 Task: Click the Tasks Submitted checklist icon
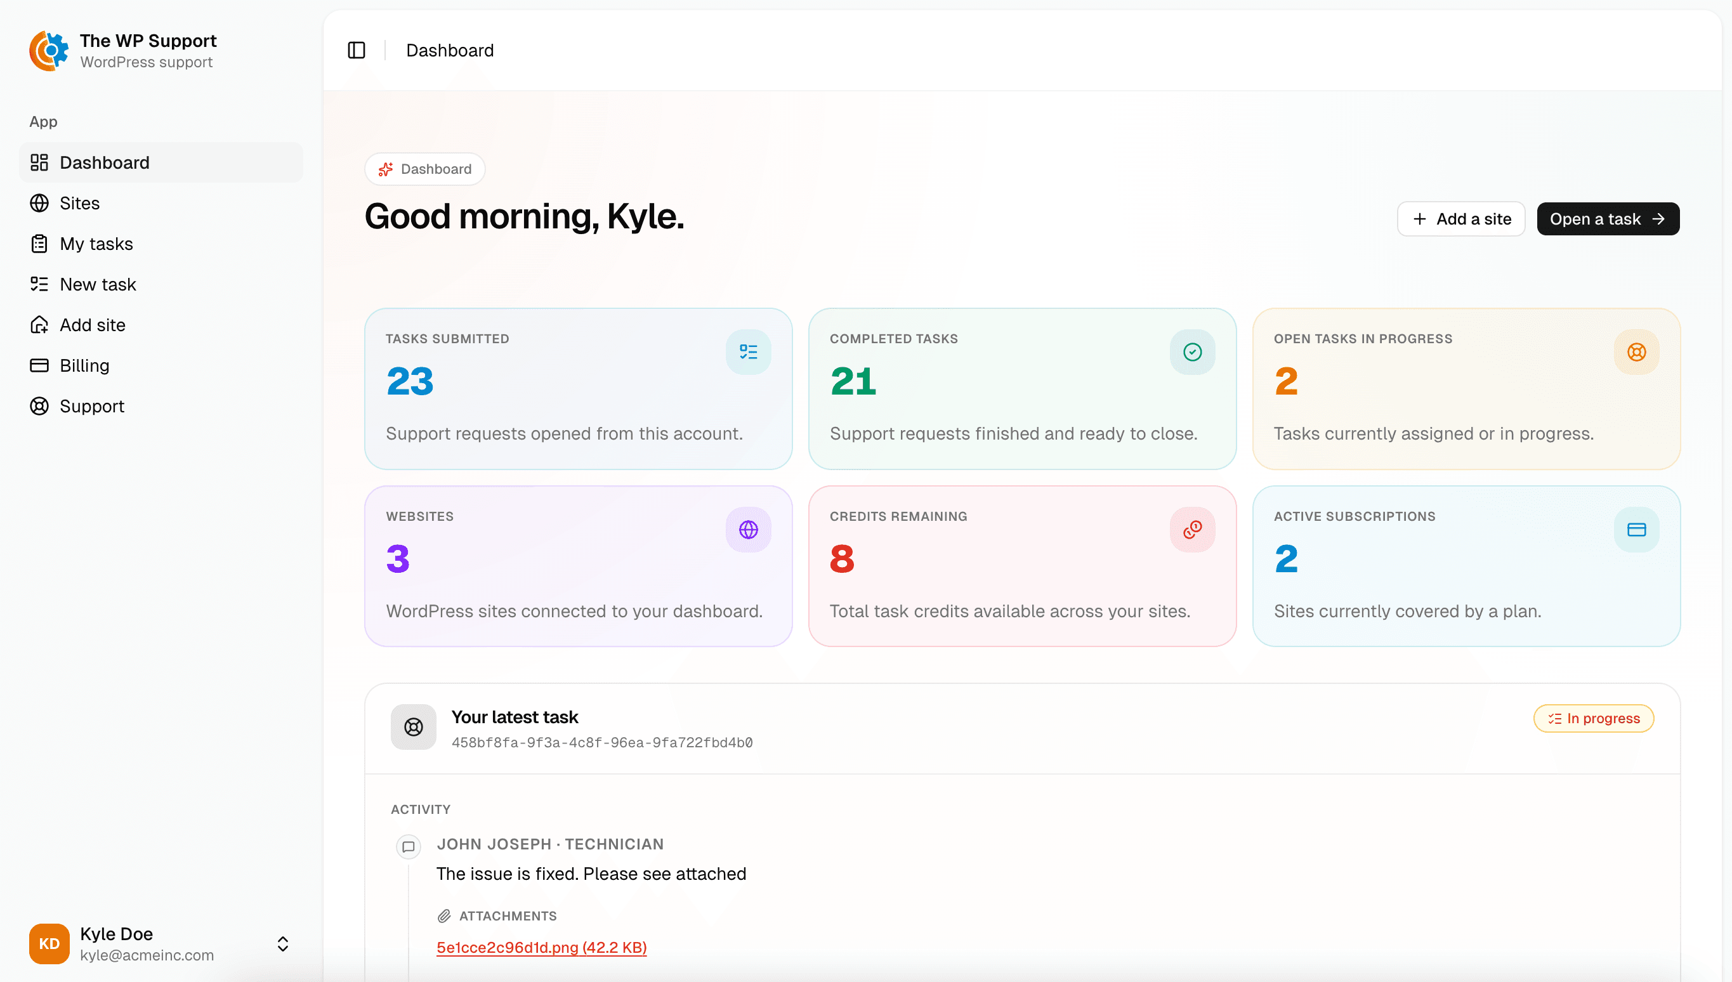pos(748,352)
